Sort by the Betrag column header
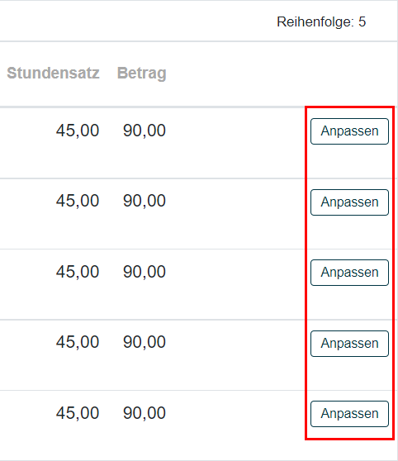Screen dimensions: 398x461 point(142,74)
